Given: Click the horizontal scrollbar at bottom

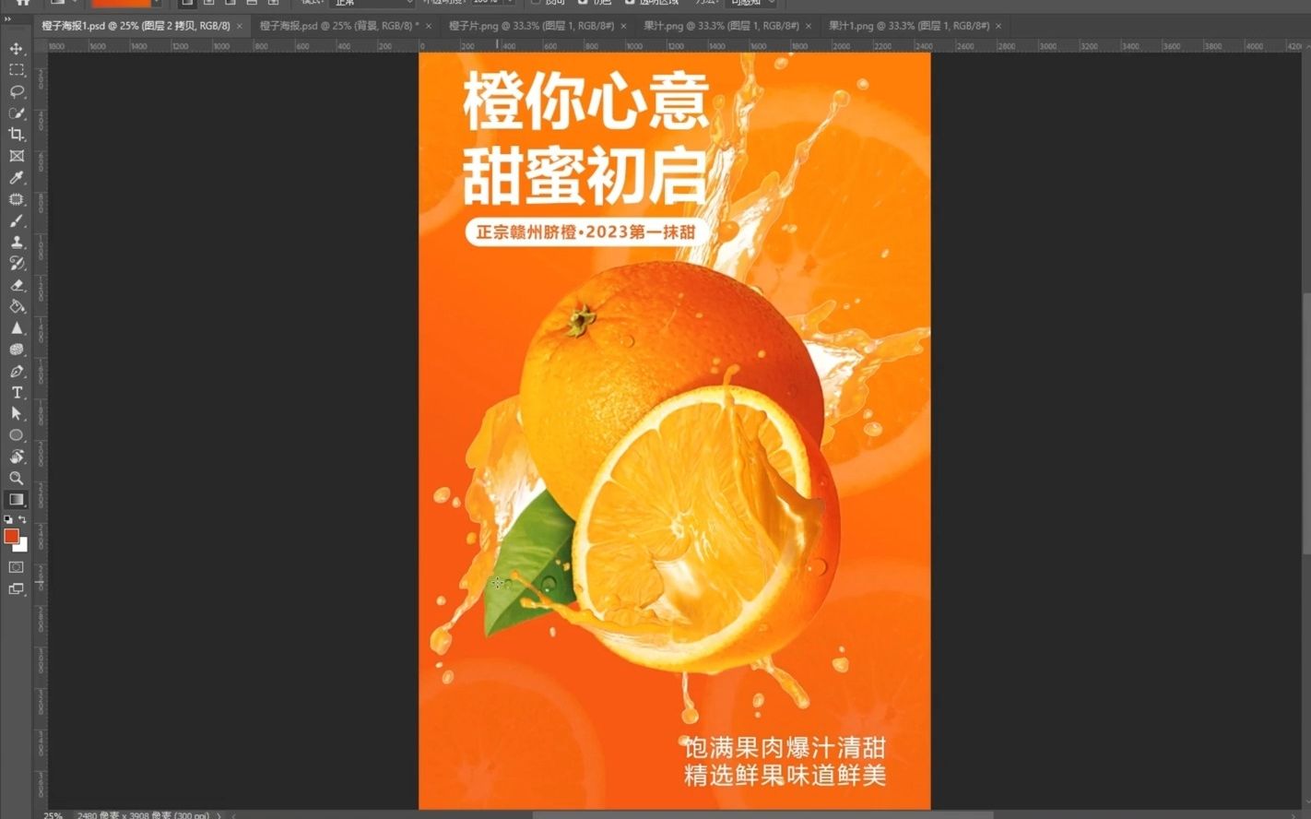Looking at the screenshot, I should tap(763, 815).
